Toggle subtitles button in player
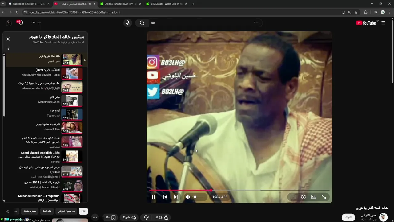394x222 pixels. point(293,197)
